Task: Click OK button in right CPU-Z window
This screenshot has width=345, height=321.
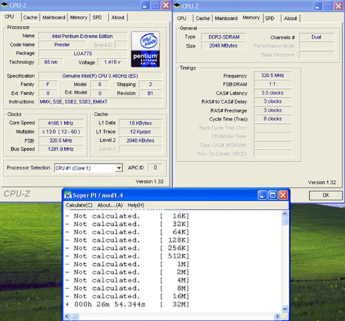Action: 326,196
